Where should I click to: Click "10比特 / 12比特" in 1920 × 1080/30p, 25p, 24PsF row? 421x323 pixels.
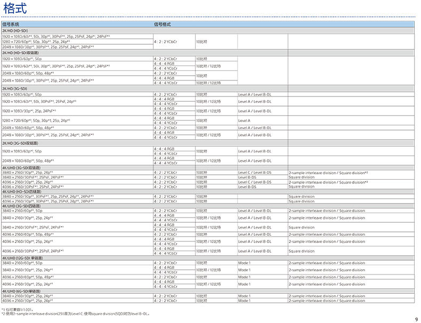(208, 111)
